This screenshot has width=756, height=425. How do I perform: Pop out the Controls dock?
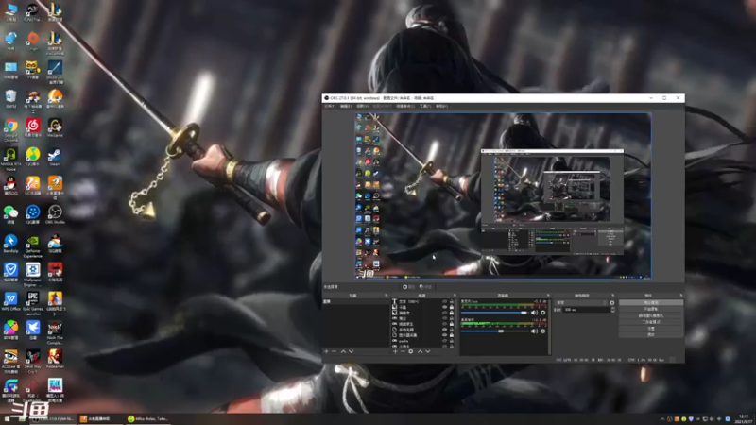[x=681, y=296]
